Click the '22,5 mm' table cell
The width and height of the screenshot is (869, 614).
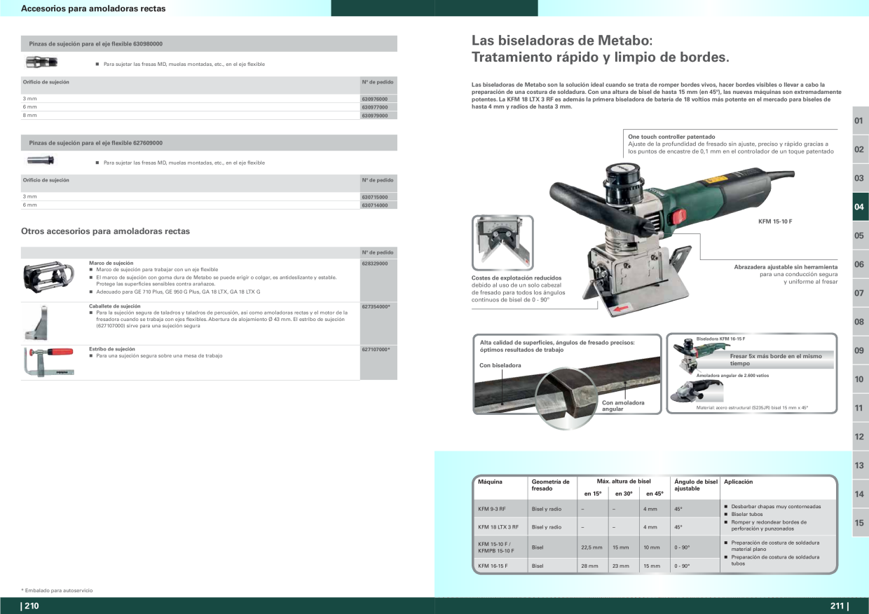[x=592, y=547]
